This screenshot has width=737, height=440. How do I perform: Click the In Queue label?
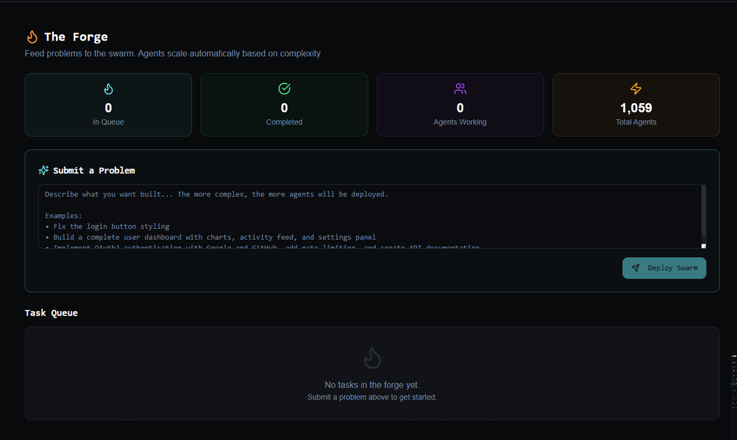[x=108, y=122]
